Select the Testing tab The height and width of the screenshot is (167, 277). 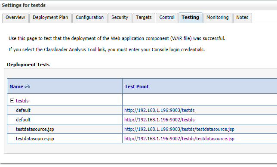pyautogui.click(x=190, y=18)
